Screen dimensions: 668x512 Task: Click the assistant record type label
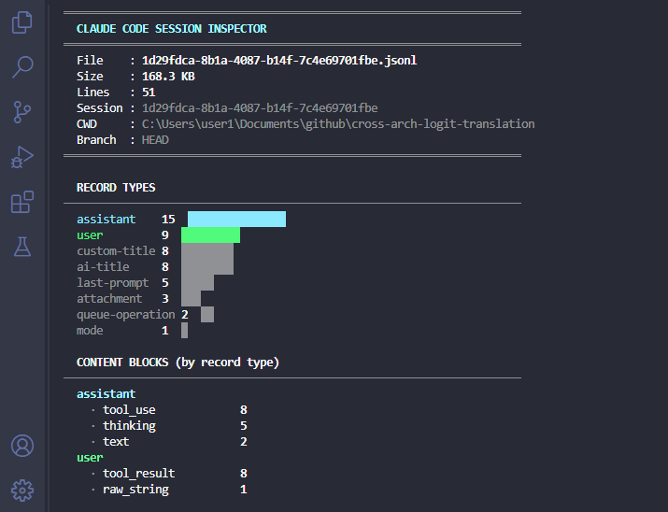coord(107,219)
